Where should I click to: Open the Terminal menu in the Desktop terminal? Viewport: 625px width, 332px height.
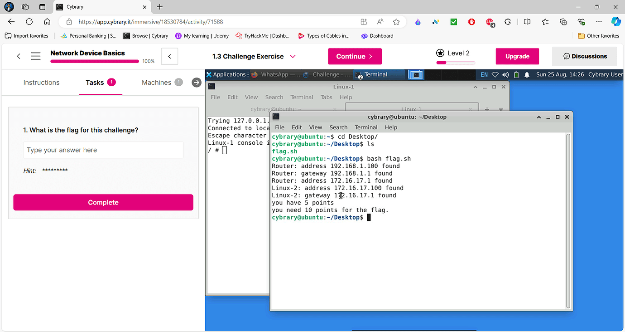[x=365, y=127]
